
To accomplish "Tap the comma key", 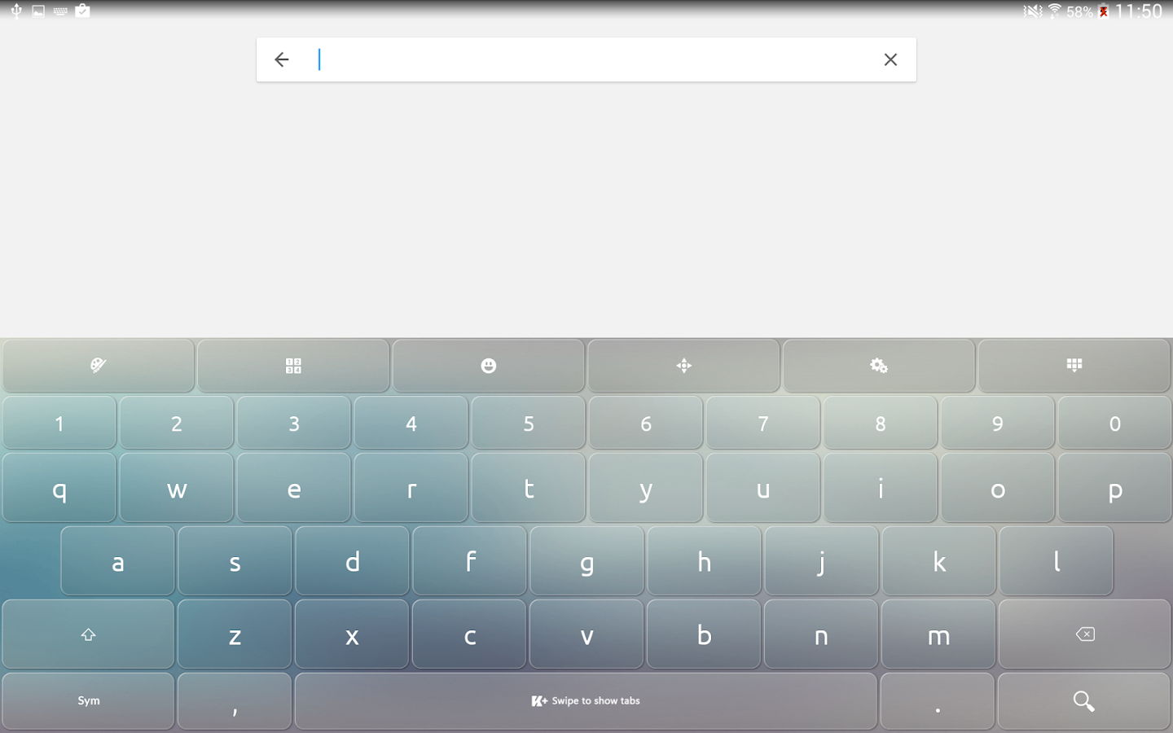I will coord(235,700).
